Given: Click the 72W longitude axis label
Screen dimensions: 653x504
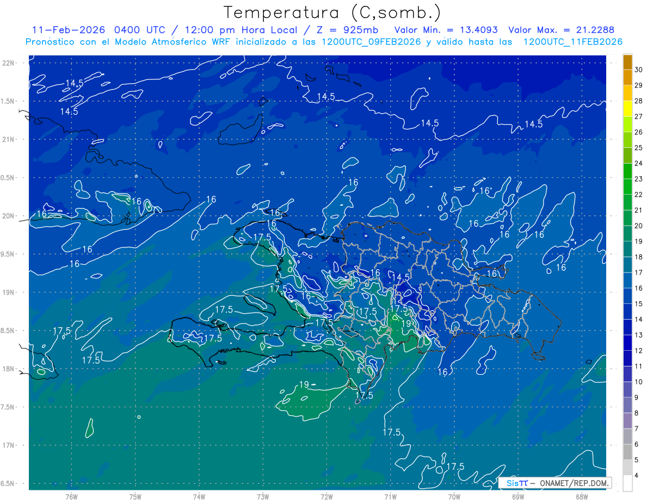Looking at the screenshot, I should pos(326,496).
